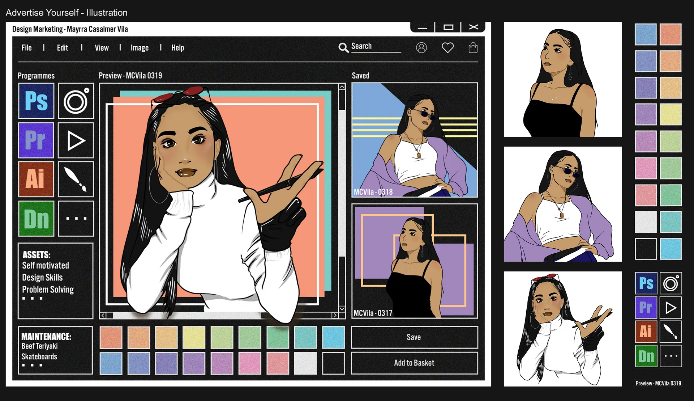Screen dimensions: 694x401
Task: Open saved thumbnail MCVila - 0318
Action: [x=415, y=140]
